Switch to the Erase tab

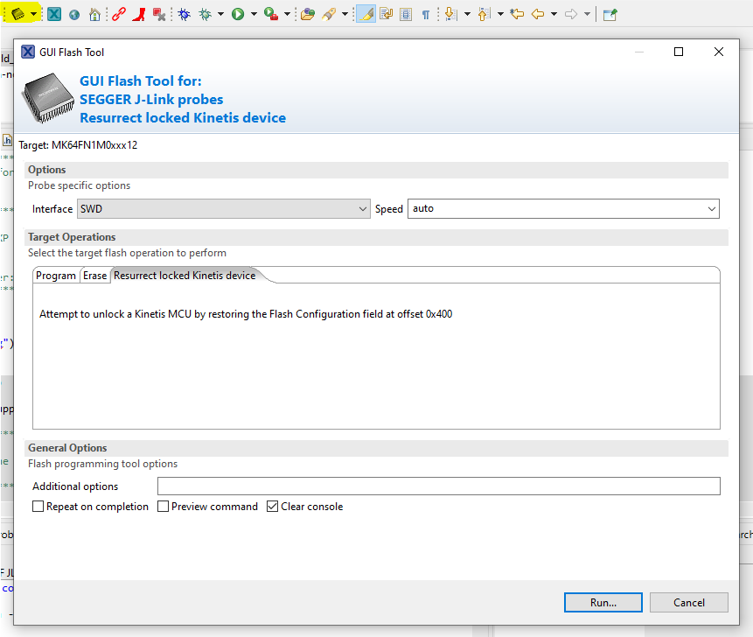point(94,276)
